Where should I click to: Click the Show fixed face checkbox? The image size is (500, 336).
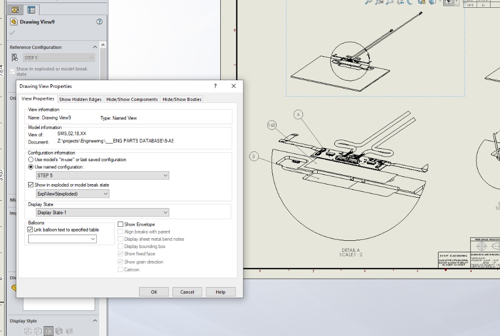[x=120, y=254]
